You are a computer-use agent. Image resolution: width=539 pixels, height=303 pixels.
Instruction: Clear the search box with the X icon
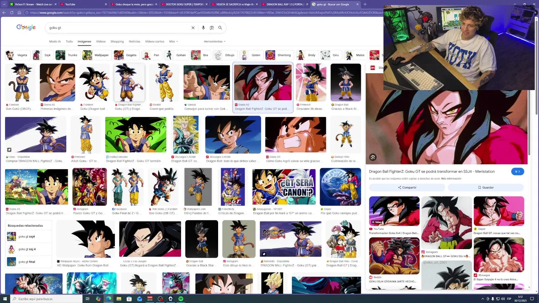coord(193,28)
